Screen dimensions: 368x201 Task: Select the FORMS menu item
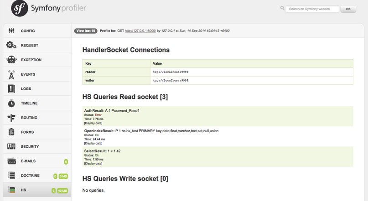37,132
